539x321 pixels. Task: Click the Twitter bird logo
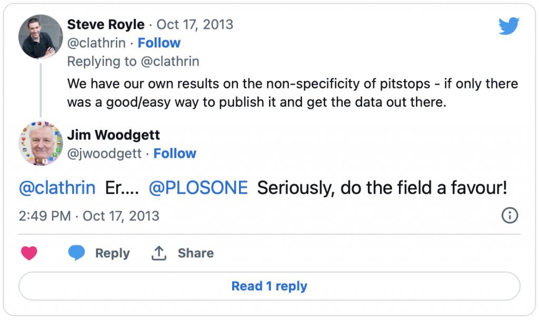(x=509, y=26)
